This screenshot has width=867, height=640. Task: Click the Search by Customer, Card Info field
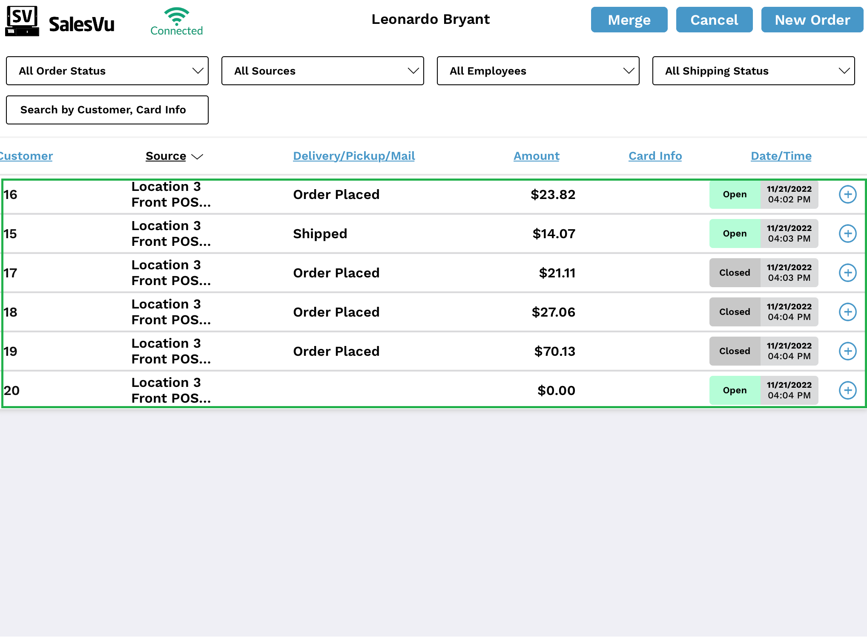pos(107,110)
